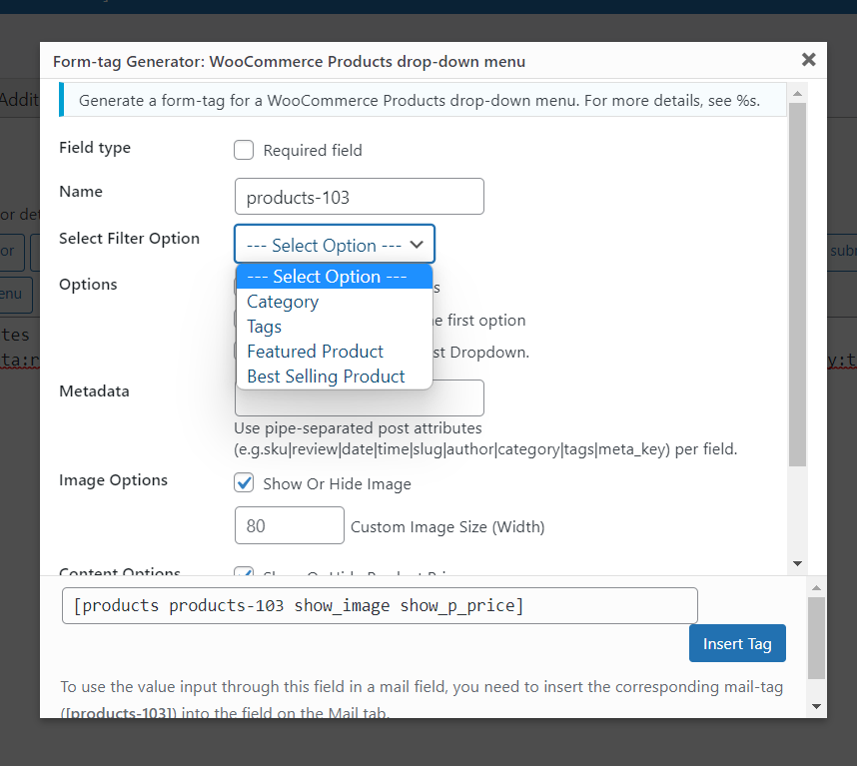
Task: Click the Metadata label
Action: point(94,391)
